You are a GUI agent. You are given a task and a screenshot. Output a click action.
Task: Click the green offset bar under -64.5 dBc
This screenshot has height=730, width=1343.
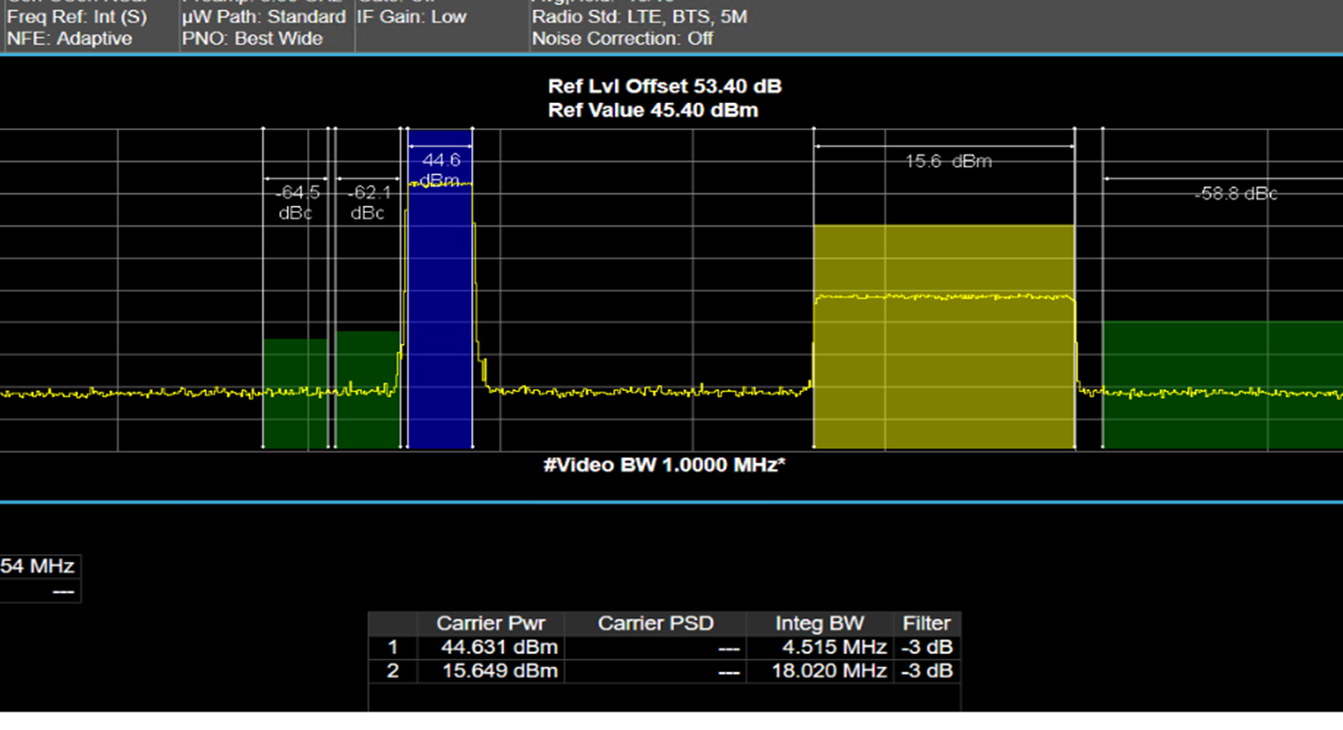(296, 394)
